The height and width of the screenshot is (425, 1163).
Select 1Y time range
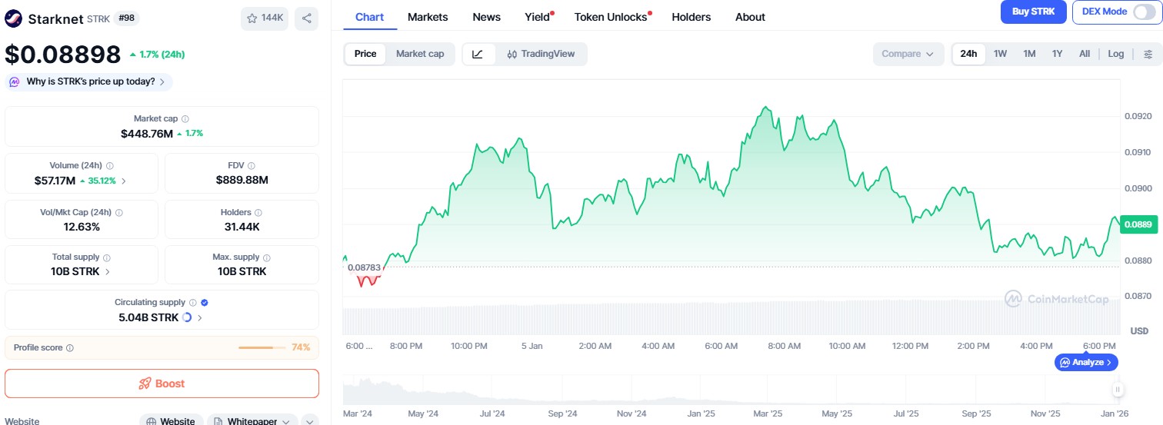click(x=1058, y=54)
